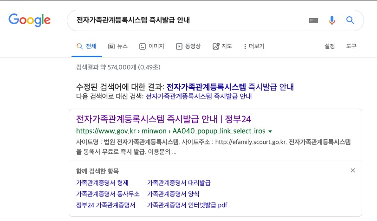Open related search 가족관계증명서 대리발급

179,183
